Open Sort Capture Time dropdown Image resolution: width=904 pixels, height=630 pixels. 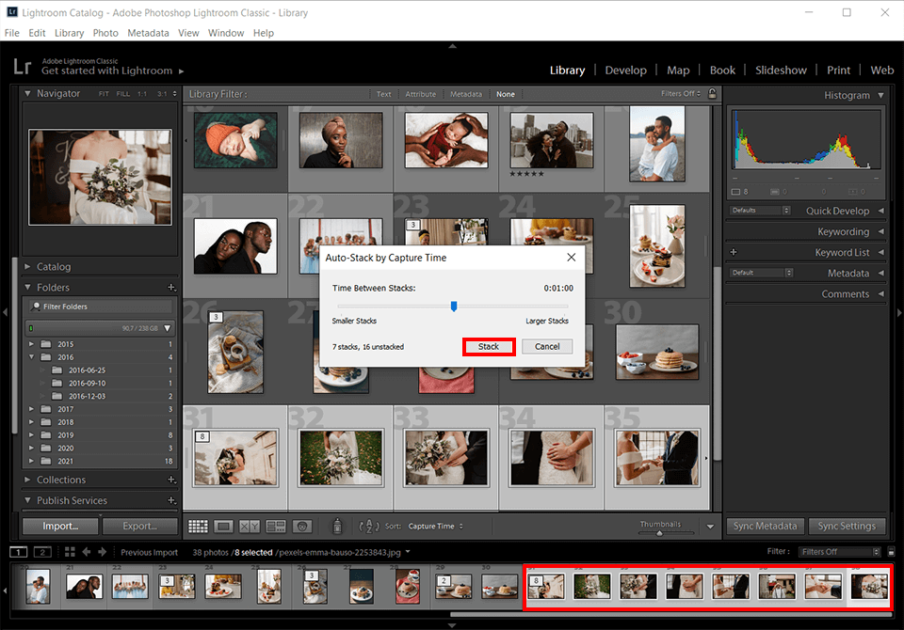[435, 526]
